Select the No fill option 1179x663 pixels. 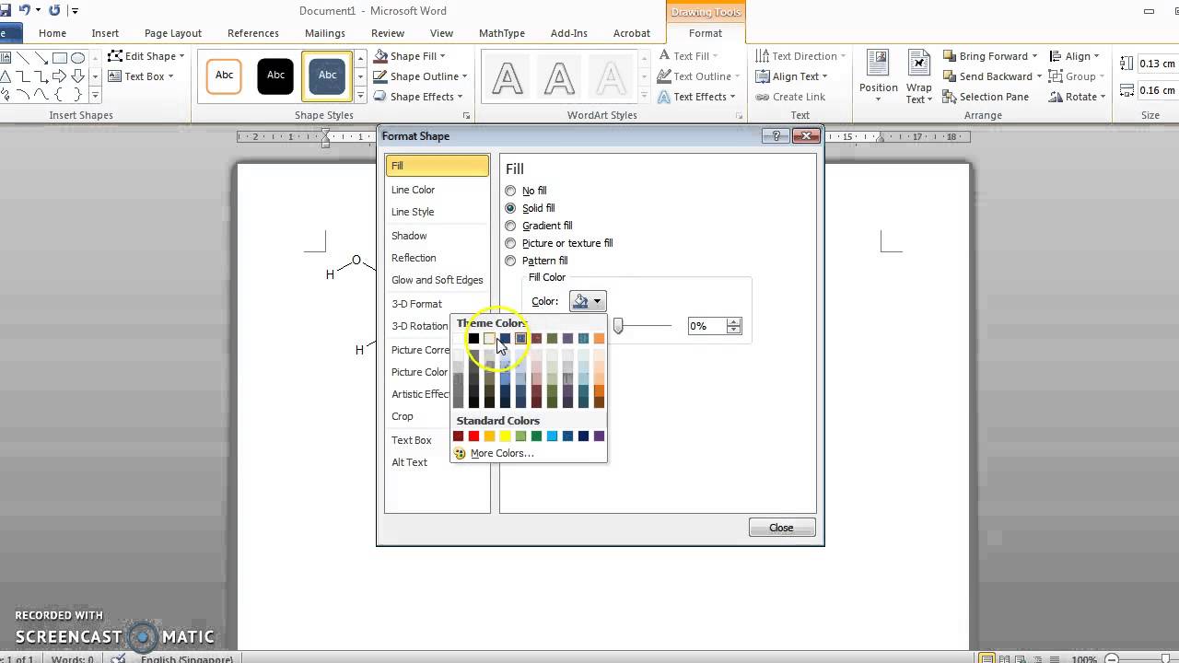[x=510, y=191]
